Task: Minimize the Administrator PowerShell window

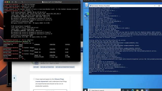Action: pos(155,6)
